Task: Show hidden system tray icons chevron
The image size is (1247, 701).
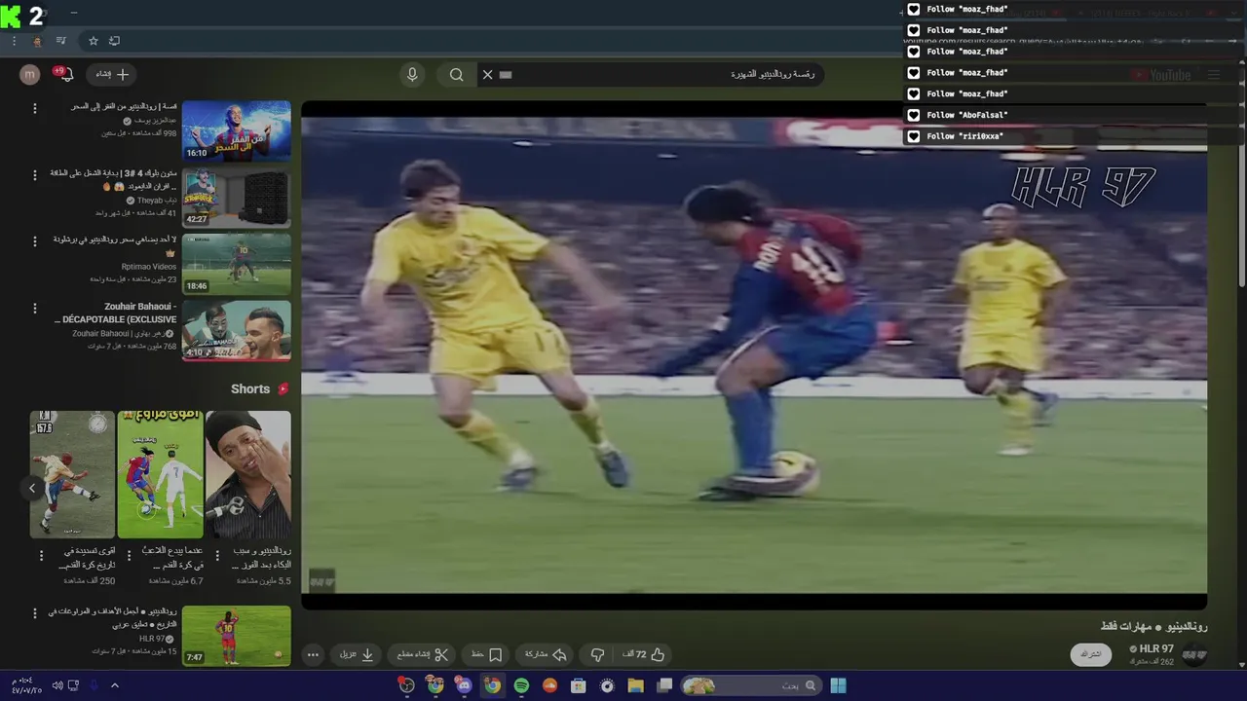Action: 114,685
